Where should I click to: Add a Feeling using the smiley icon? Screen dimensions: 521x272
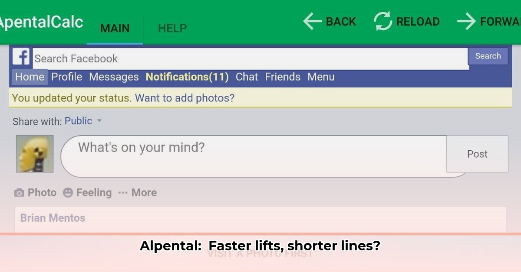tap(69, 192)
